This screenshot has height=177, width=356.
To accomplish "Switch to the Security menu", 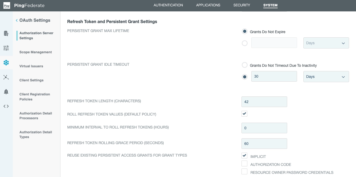I will pos(241,5).
